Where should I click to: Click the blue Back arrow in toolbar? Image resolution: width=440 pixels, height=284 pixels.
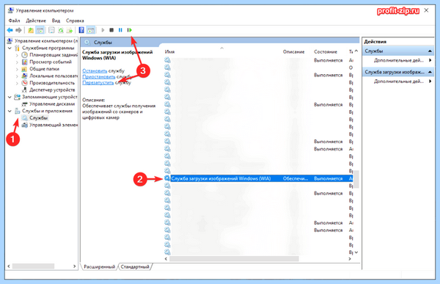point(10,30)
